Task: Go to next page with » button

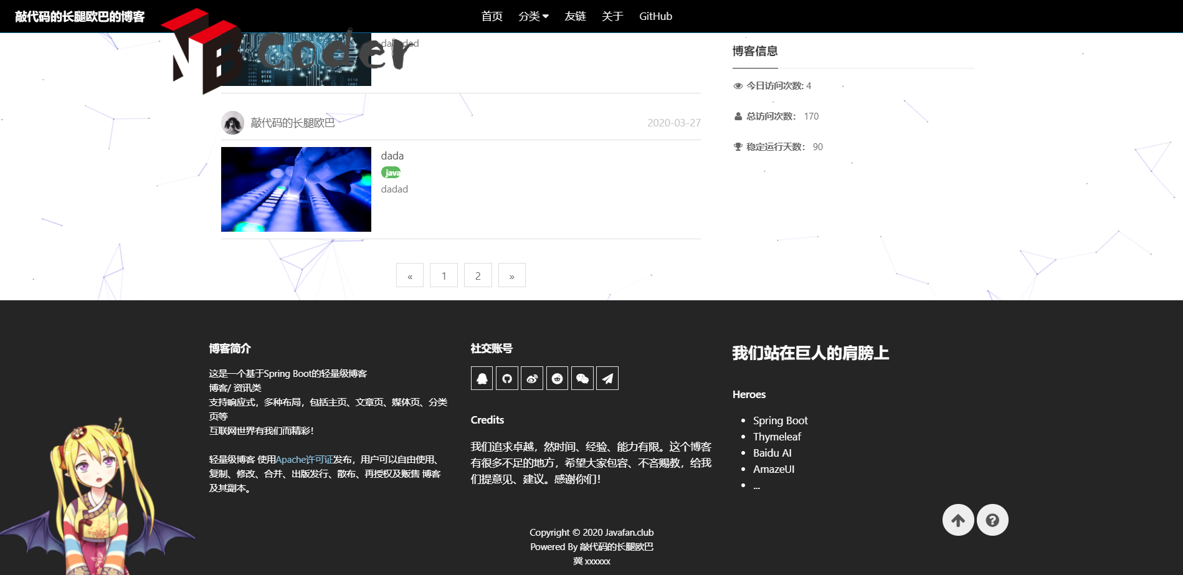Action: [x=512, y=275]
